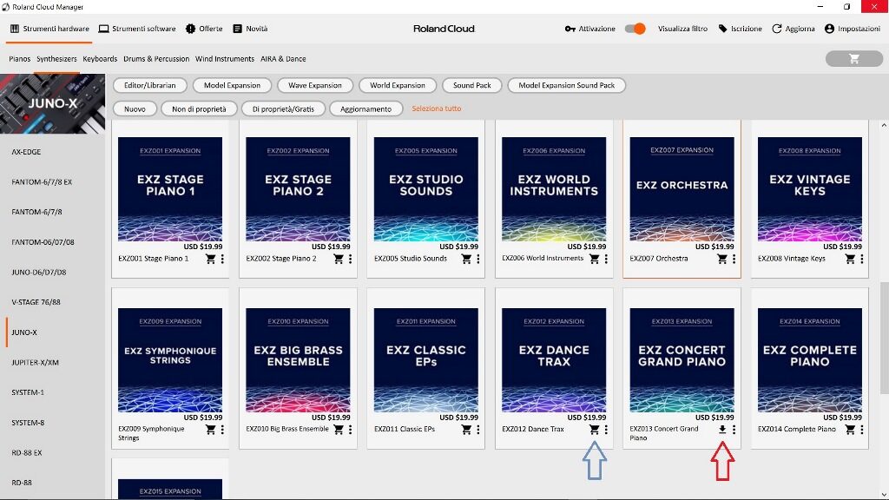This screenshot has width=889, height=500.
Task: Select the Pianos category
Action: (x=20, y=59)
